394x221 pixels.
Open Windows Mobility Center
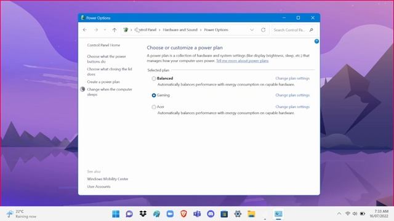[x=108, y=179]
